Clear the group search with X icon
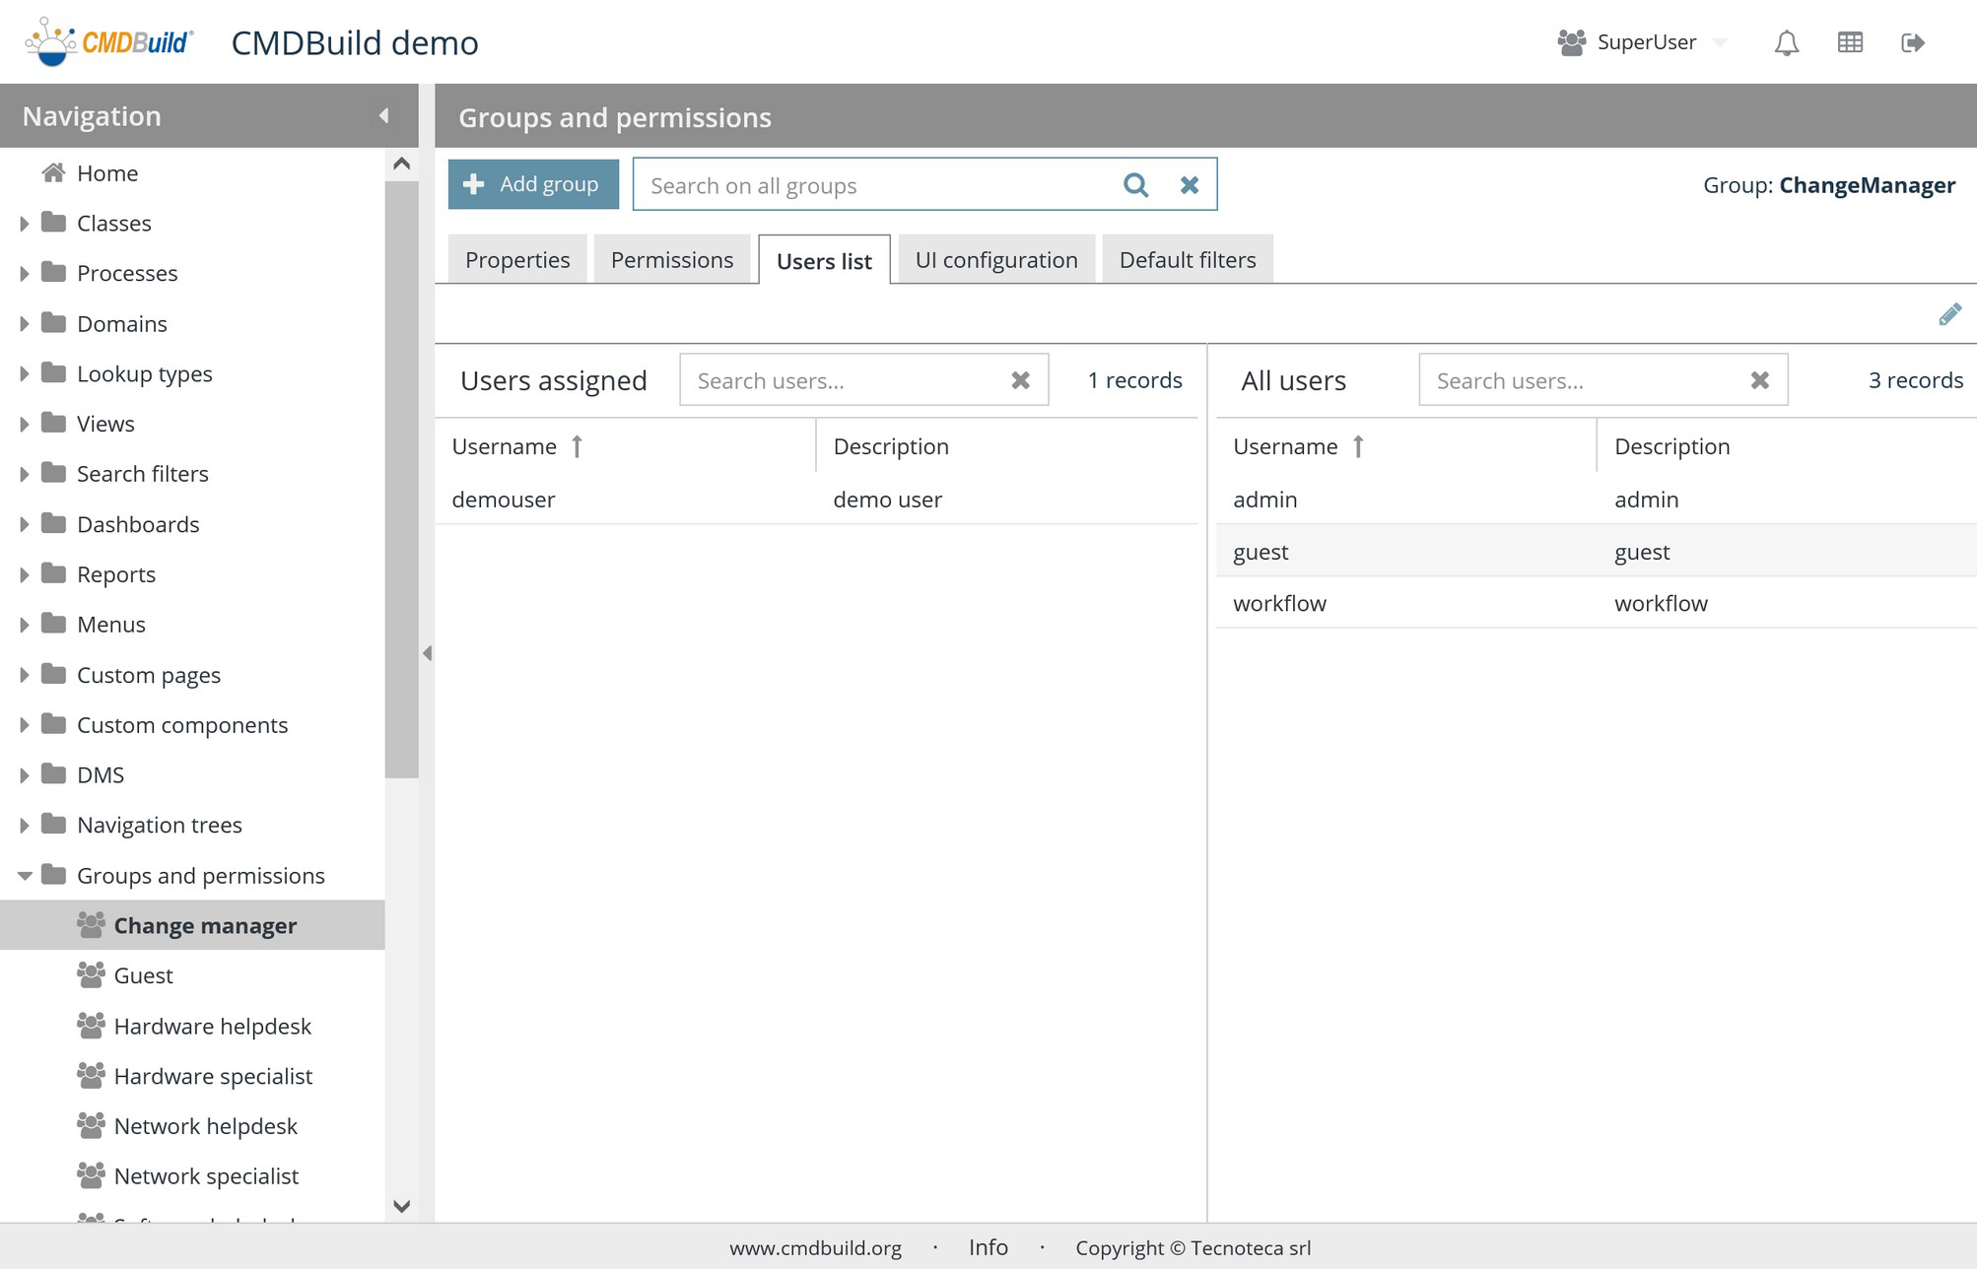Viewport: 1977px width, 1269px height. click(x=1190, y=185)
